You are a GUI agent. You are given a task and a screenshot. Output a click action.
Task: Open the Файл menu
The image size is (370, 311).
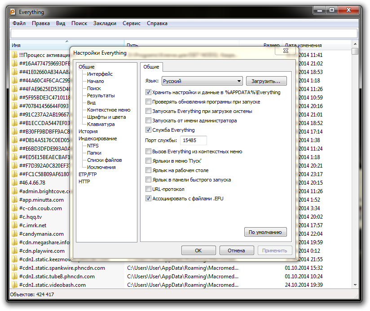19,23
